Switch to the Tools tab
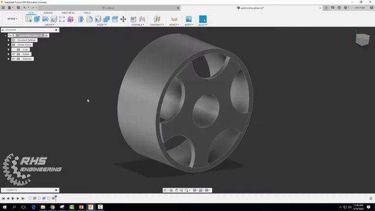 pos(87,13)
